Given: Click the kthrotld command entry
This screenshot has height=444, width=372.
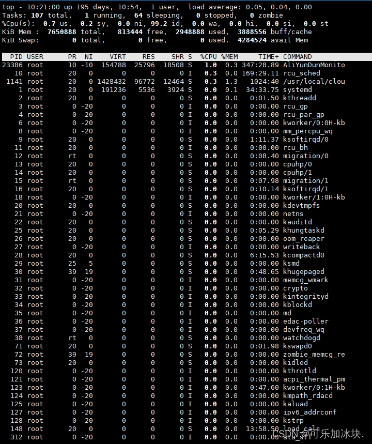Looking at the screenshot, I should tap(300, 371).
